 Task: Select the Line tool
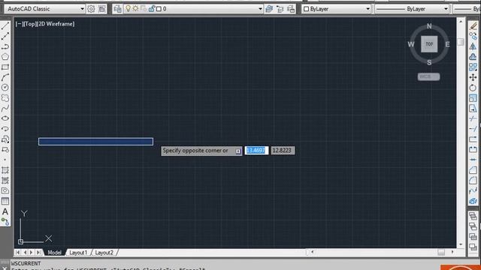pyautogui.click(x=5, y=25)
